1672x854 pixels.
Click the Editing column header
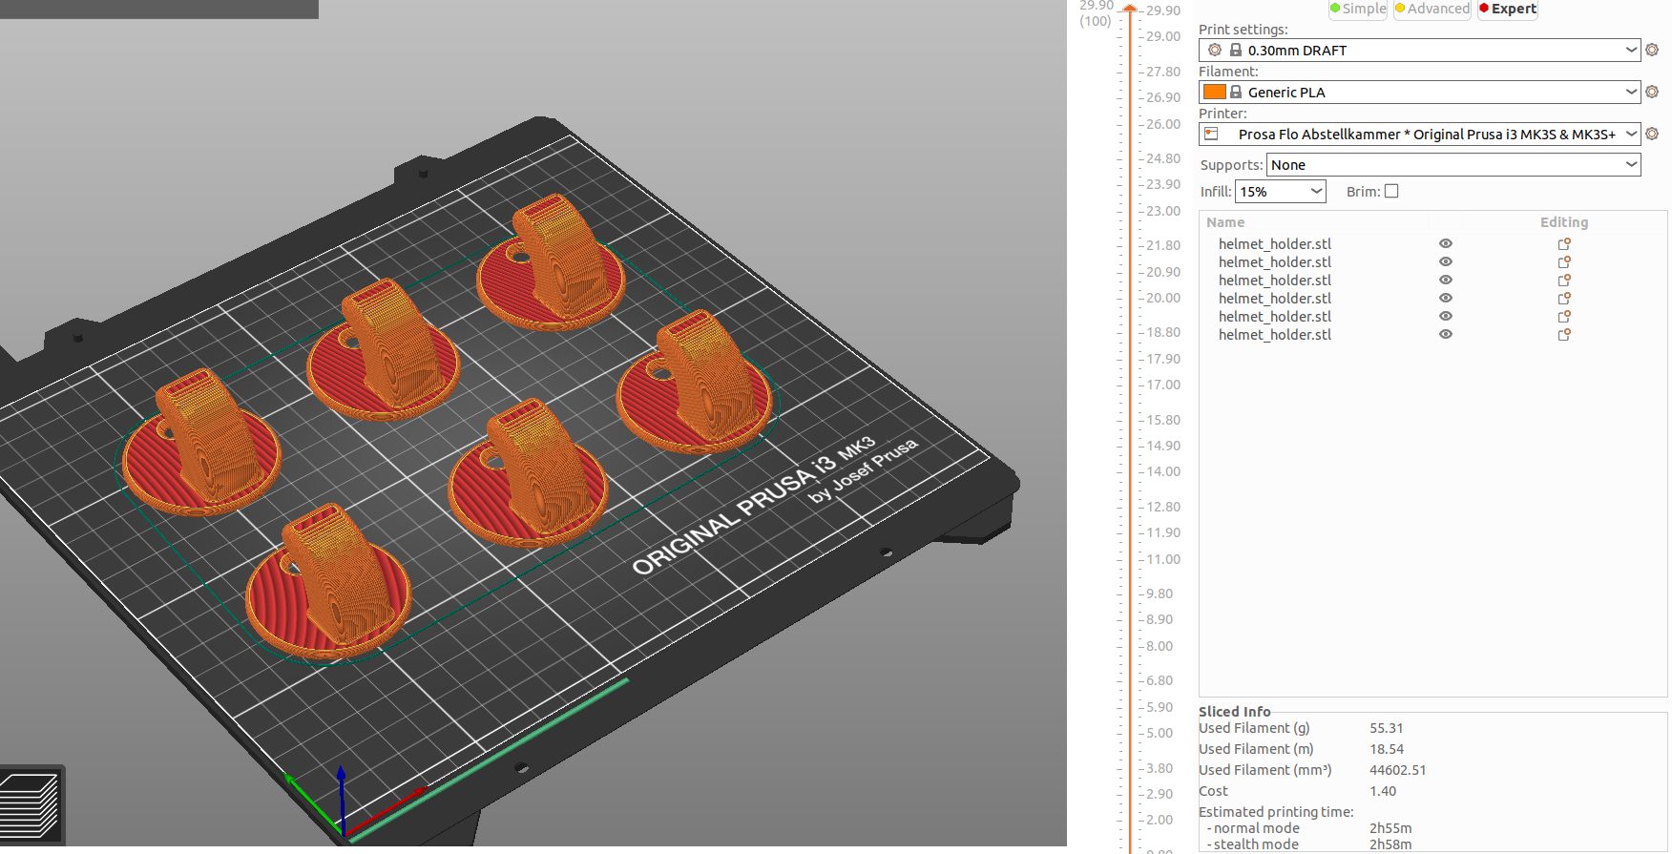1564,222
